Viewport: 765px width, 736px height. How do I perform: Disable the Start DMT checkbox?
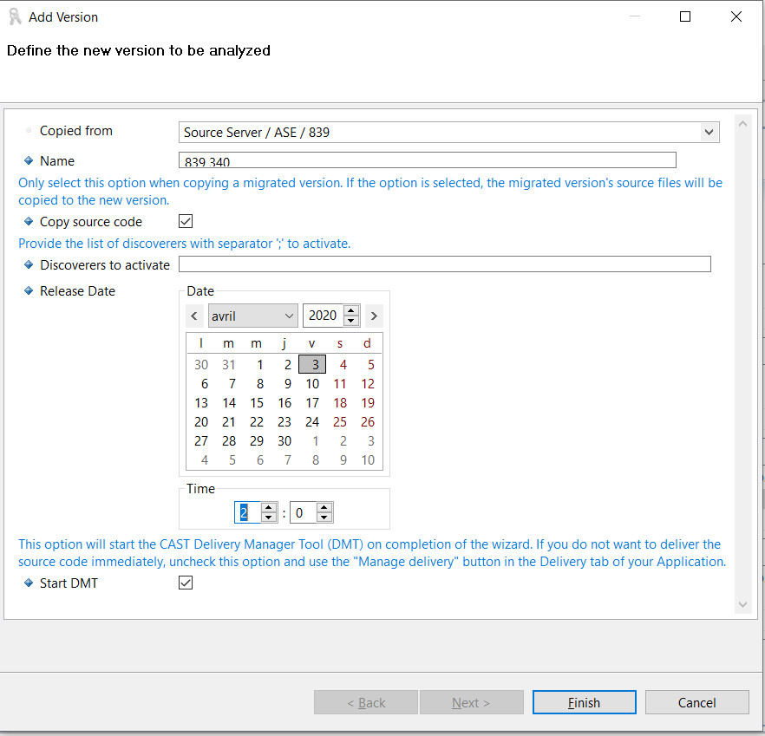coord(186,583)
